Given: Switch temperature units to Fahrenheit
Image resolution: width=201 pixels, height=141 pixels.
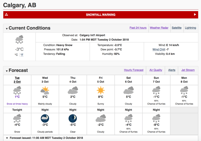Looking at the screenshot, I should pyautogui.click(x=22, y=55).
